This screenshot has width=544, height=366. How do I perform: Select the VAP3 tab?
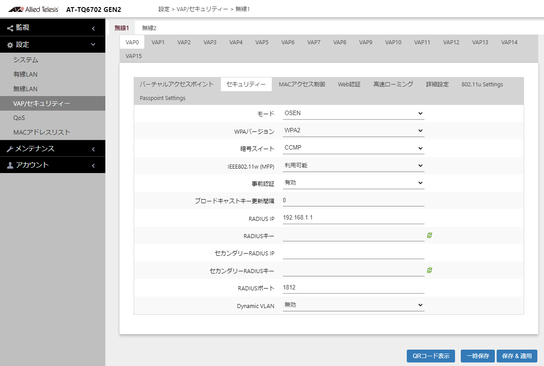210,42
